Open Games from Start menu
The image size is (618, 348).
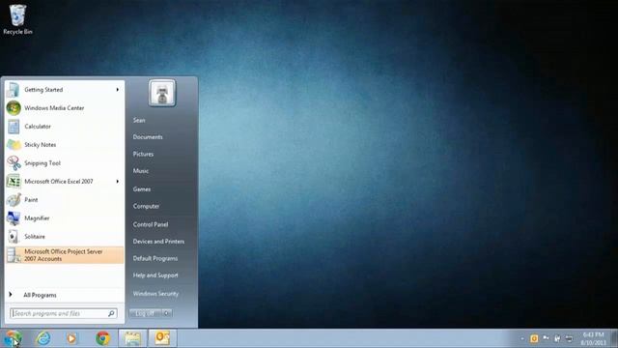tap(142, 189)
